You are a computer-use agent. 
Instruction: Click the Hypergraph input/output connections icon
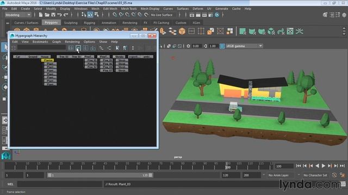(x=109, y=48)
